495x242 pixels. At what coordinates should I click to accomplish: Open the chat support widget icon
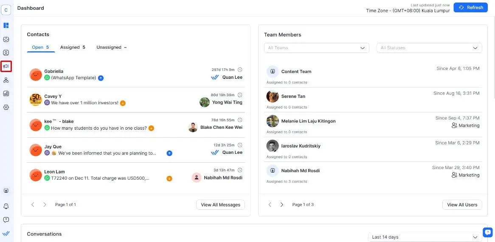(x=488, y=232)
